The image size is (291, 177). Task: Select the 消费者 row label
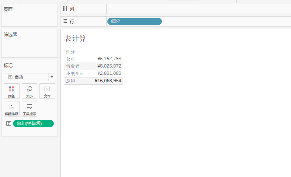pyautogui.click(x=73, y=66)
